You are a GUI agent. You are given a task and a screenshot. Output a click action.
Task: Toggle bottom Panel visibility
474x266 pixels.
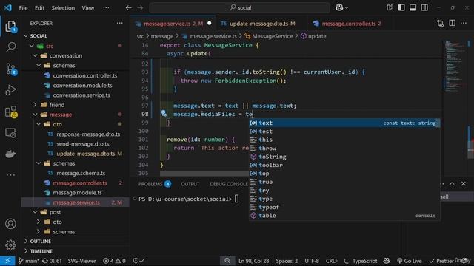click(x=413, y=7)
